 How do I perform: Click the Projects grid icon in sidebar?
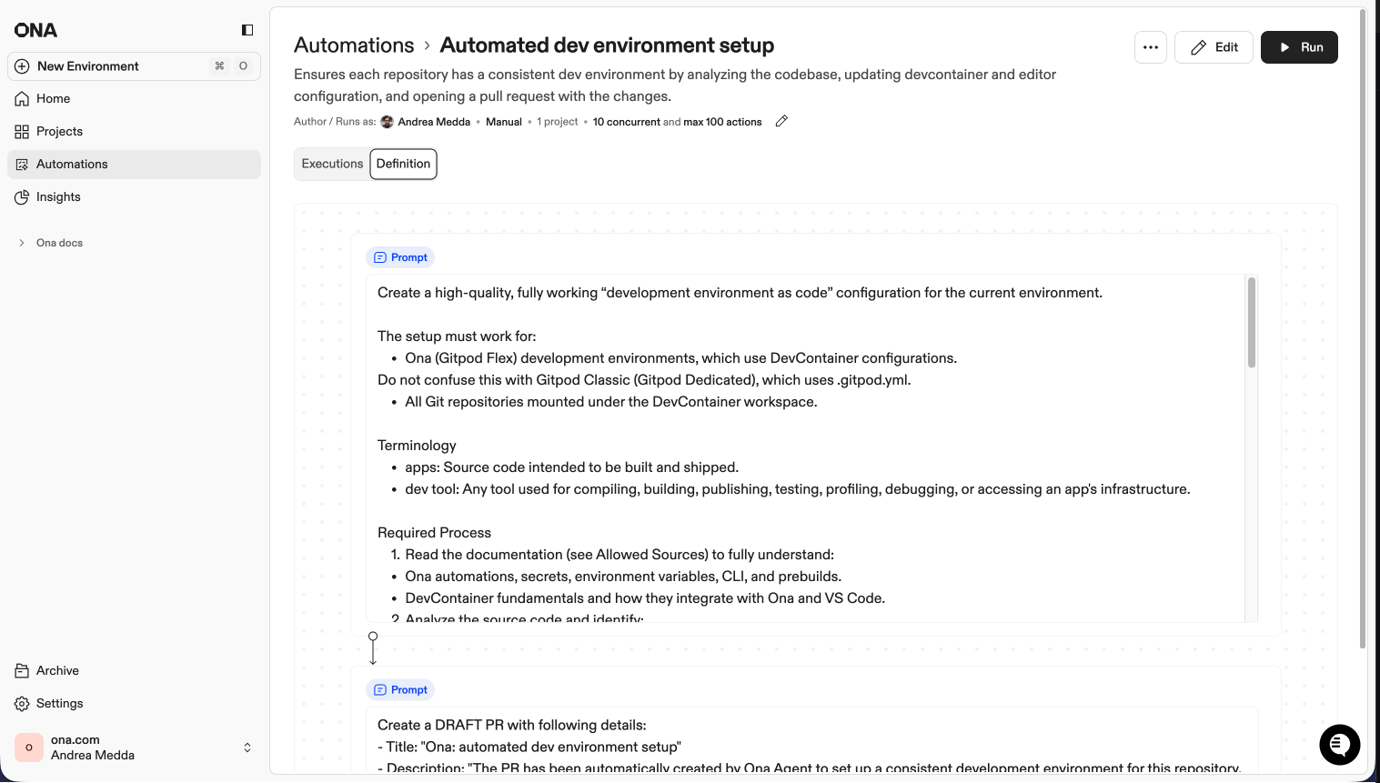pos(22,131)
